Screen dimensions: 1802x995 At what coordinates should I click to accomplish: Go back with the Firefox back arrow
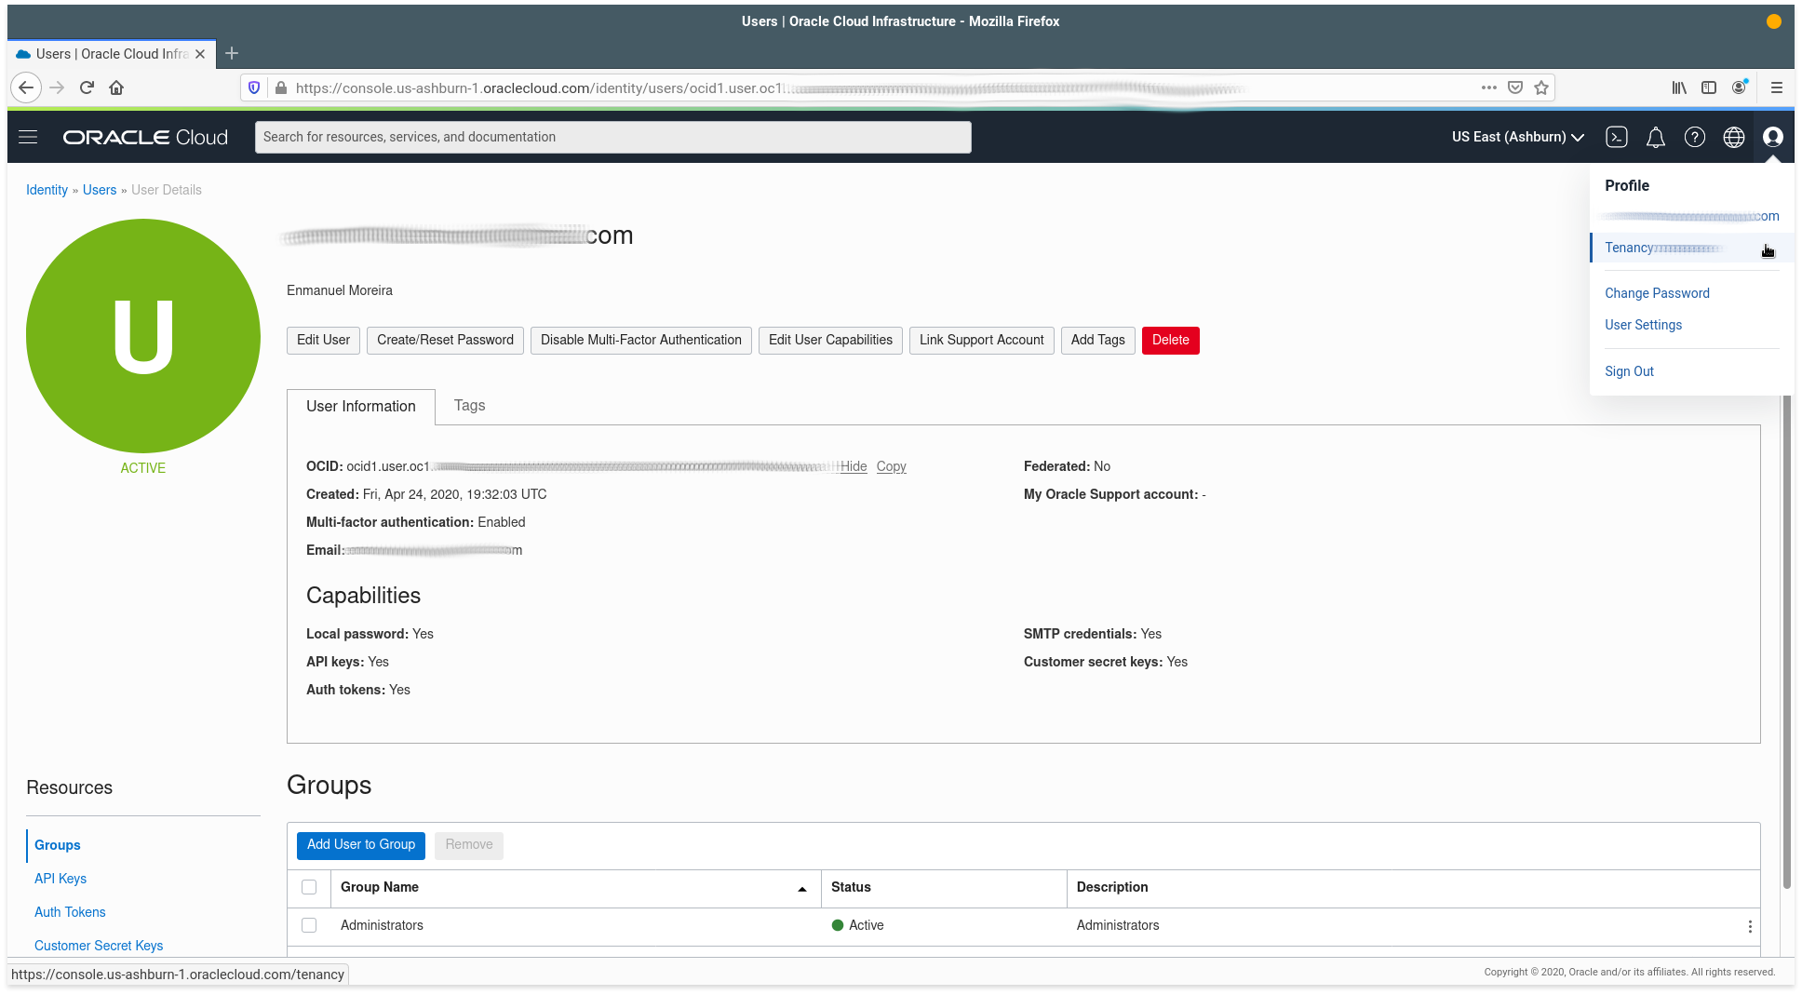click(26, 87)
